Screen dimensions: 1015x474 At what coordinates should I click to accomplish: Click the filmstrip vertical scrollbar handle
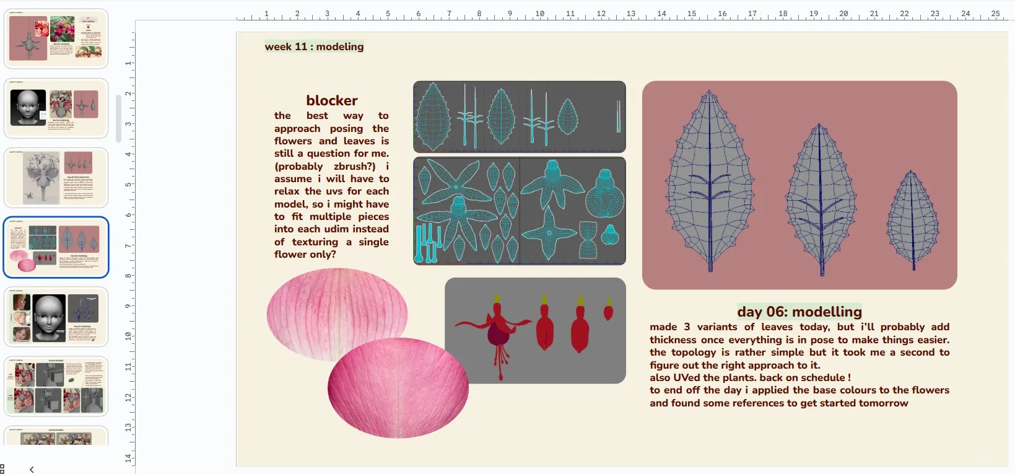pyautogui.click(x=118, y=118)
